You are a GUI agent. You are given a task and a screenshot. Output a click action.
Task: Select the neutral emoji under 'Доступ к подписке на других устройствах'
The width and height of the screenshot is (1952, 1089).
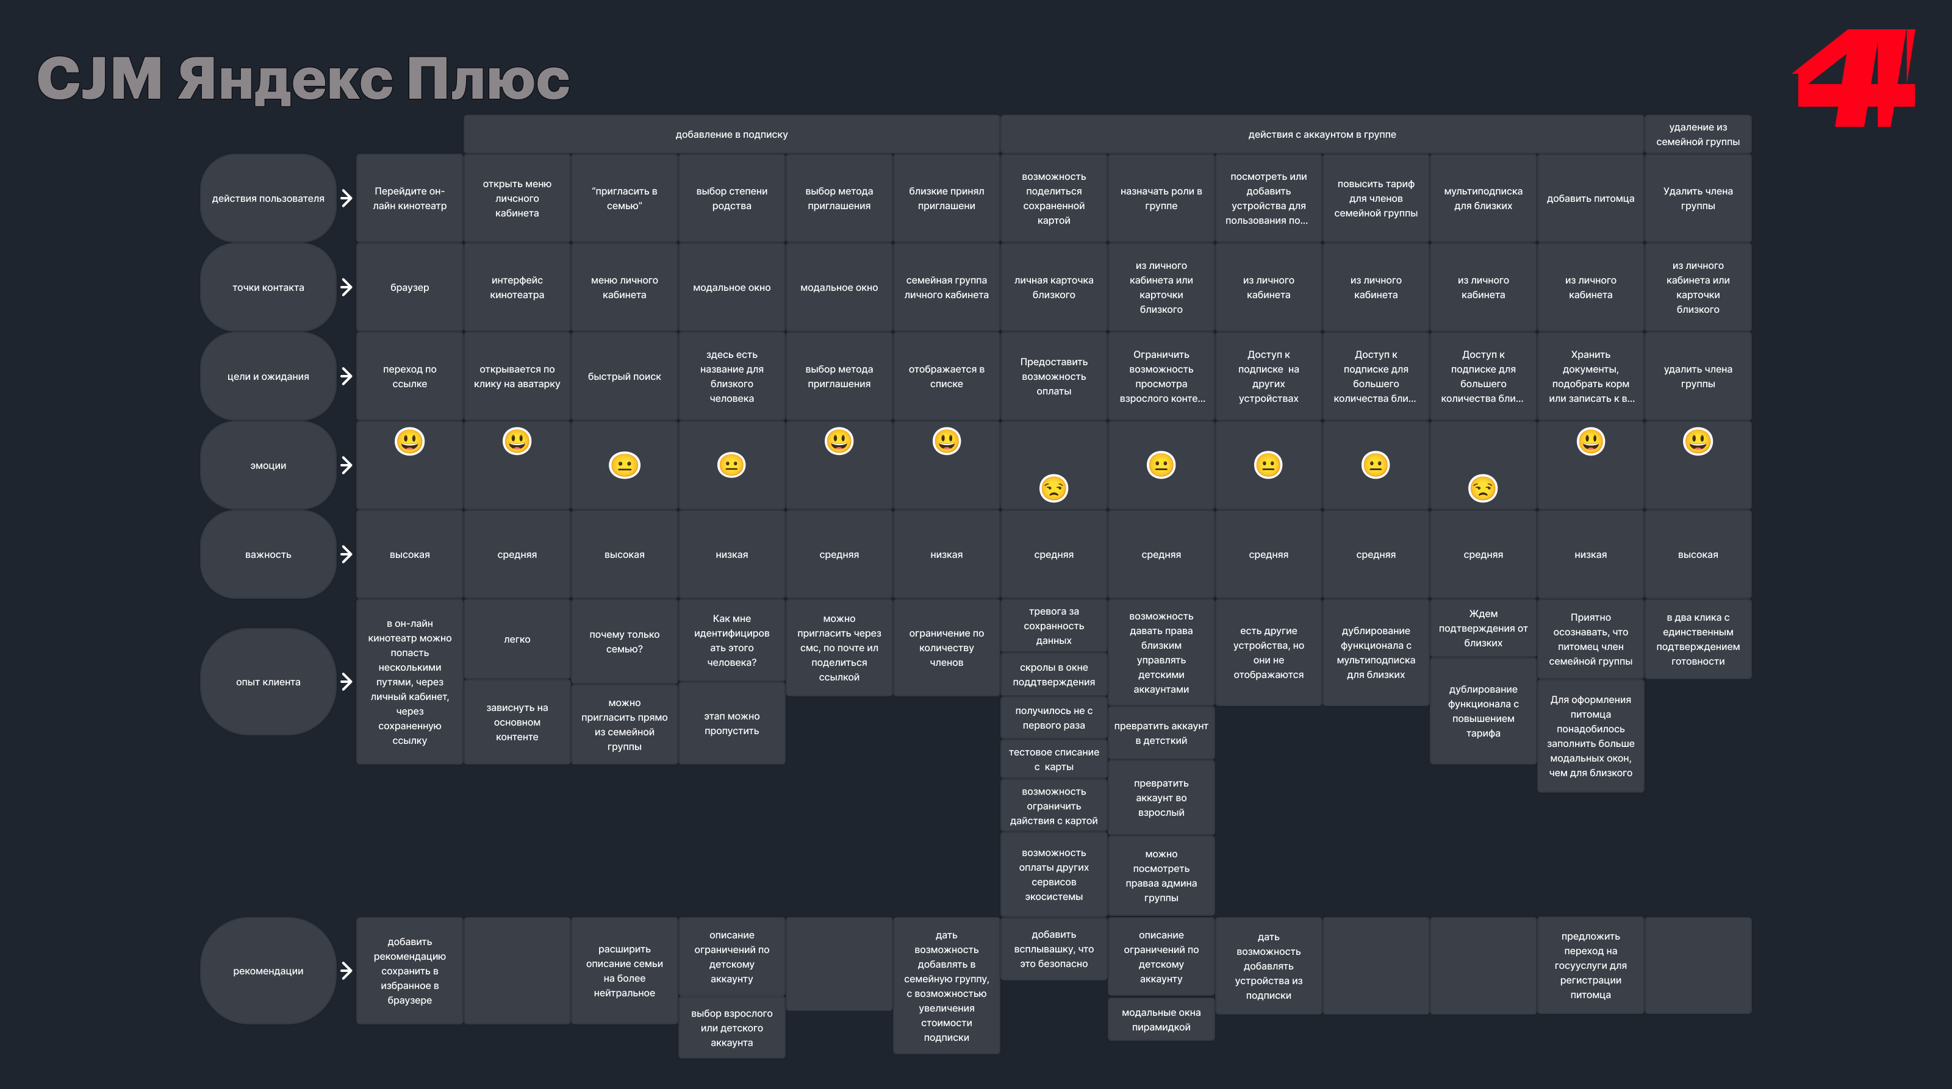point(1268,465)
